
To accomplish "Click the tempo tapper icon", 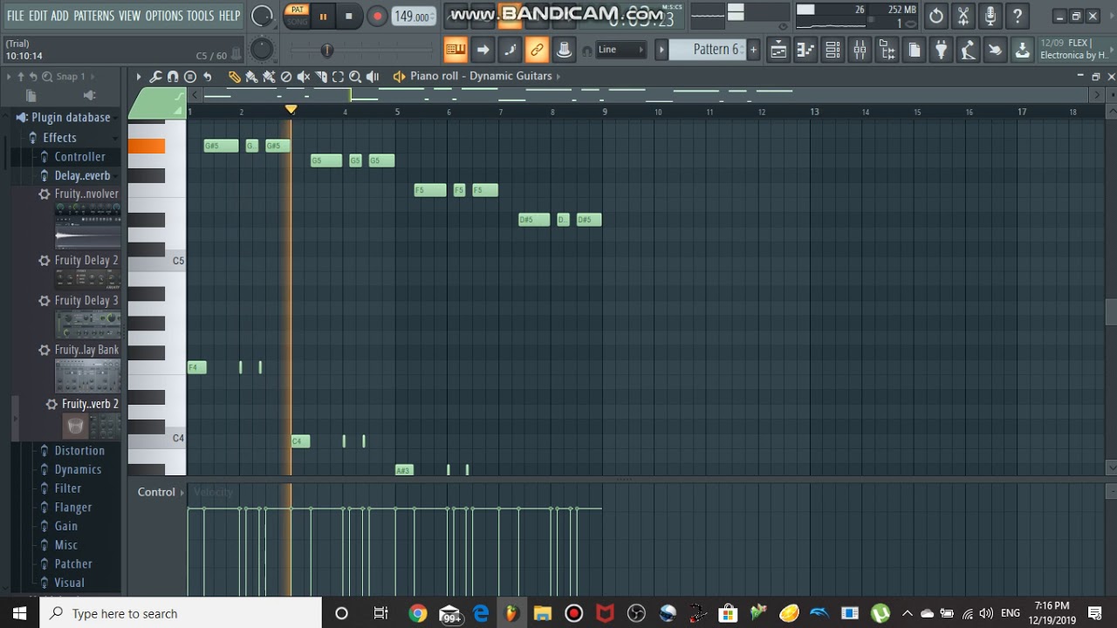I will 968,50.
